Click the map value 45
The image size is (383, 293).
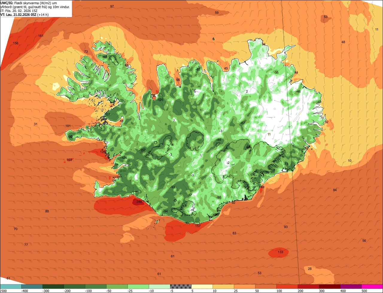click(x=226, y=68)
